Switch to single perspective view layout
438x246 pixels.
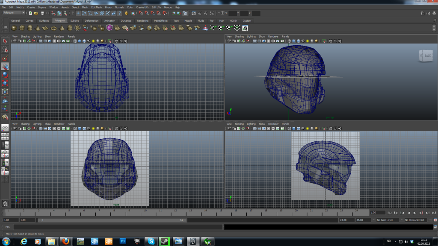(x=5, y=128)
